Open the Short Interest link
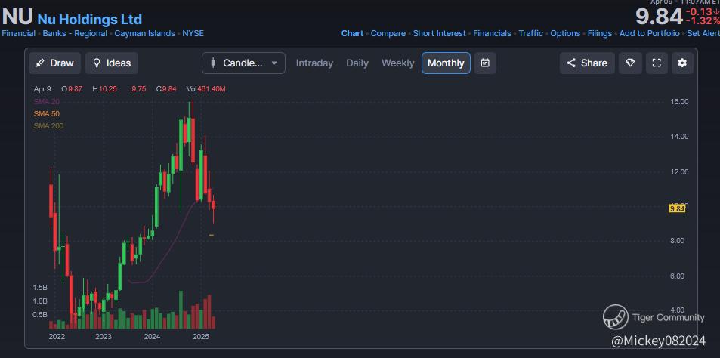 point(440,33)
